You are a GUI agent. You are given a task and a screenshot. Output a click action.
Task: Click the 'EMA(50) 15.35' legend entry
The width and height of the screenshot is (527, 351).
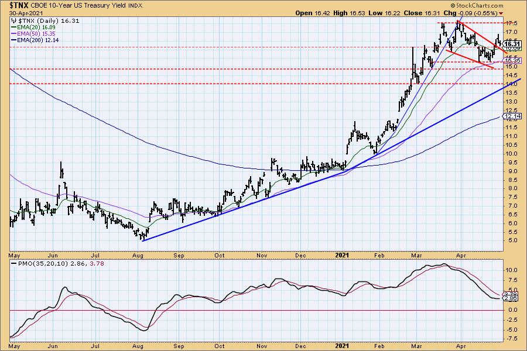coord(36,33)
